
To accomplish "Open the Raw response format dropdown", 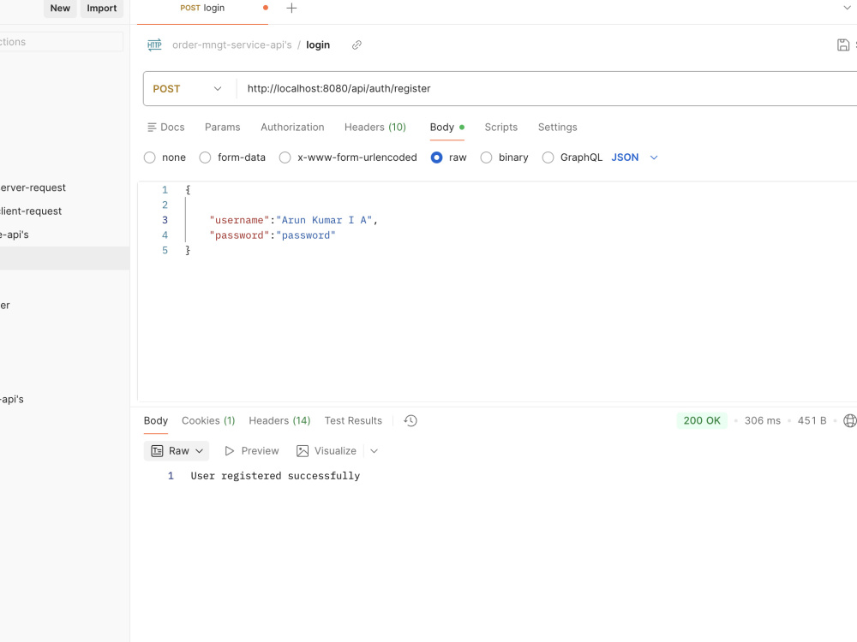I will point(177,451).
